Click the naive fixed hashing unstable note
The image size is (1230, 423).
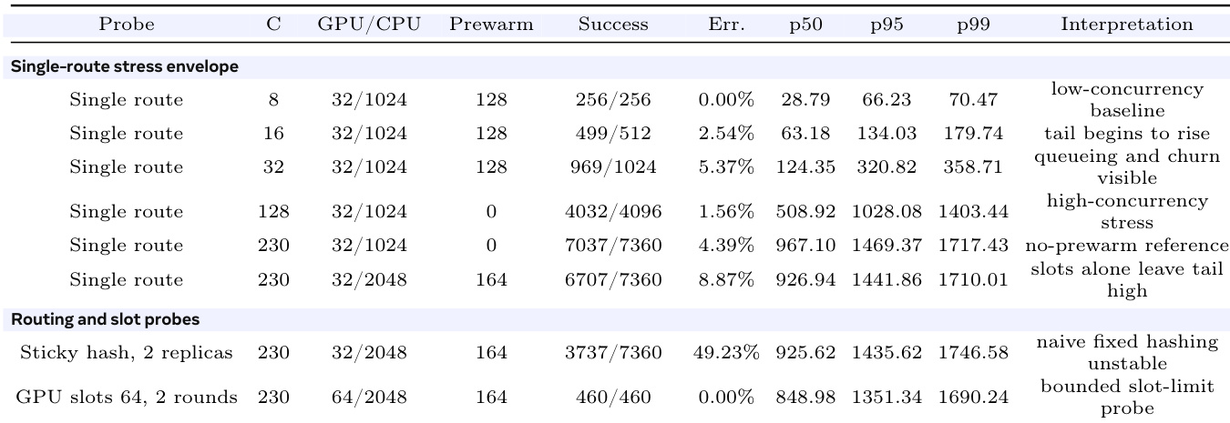(1126, 352)
